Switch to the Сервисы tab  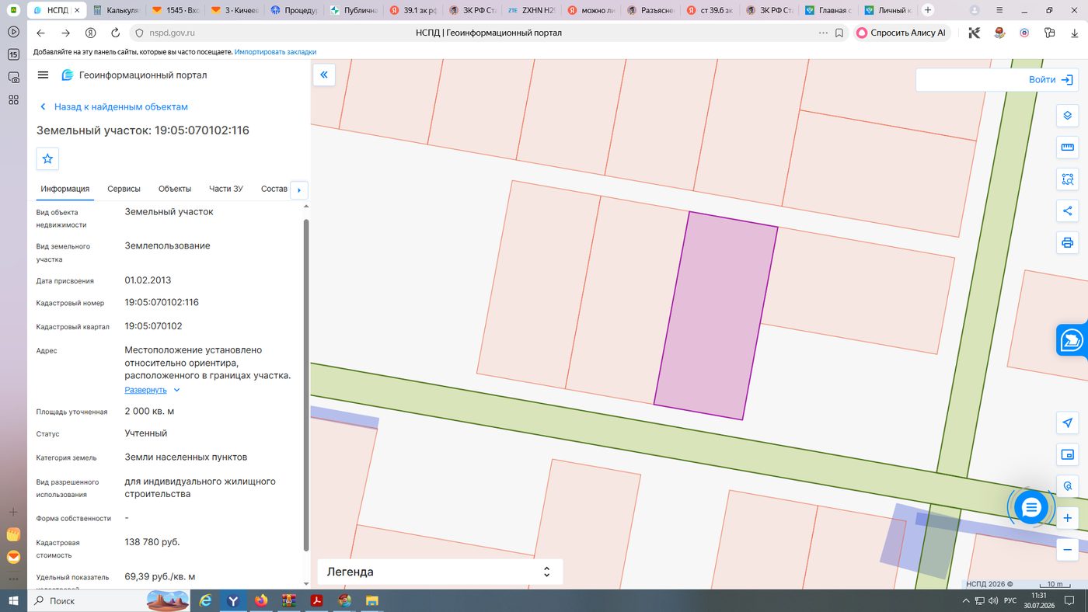click(124, 189)
